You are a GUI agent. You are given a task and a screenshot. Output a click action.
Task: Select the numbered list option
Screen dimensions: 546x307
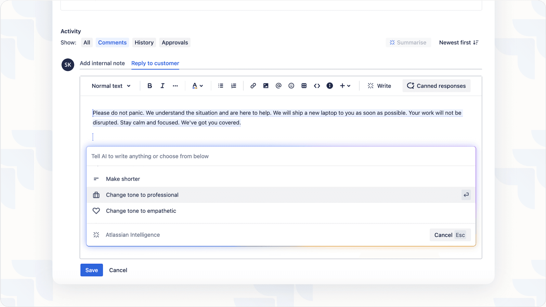(233, 85)
